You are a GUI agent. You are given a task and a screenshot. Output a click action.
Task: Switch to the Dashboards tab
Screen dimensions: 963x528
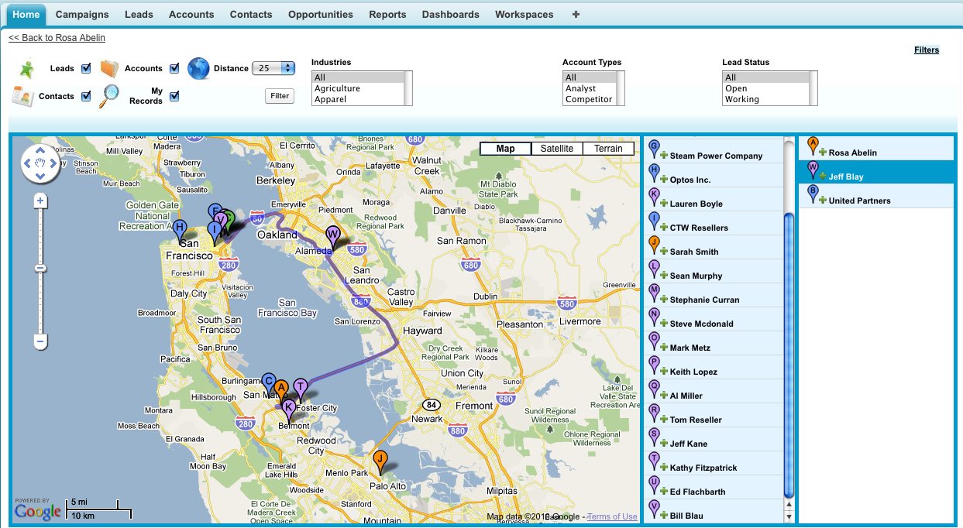pyautogui.click(x=450, y=14)
